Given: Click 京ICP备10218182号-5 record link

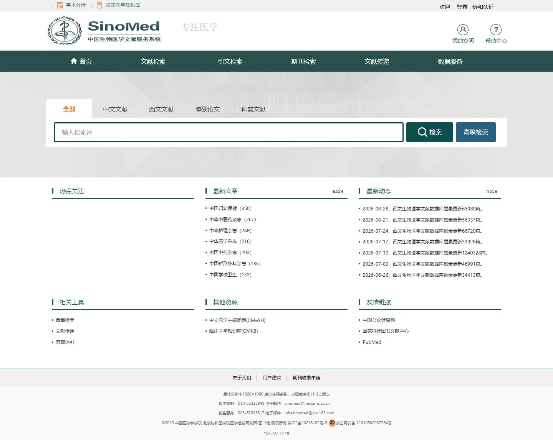Looking at the screenshot, I should pyautogui.click(x=308, y=423).
